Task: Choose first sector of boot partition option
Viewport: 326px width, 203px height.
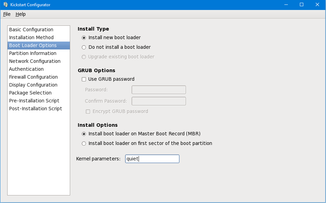Action: (x=84, y=144)
